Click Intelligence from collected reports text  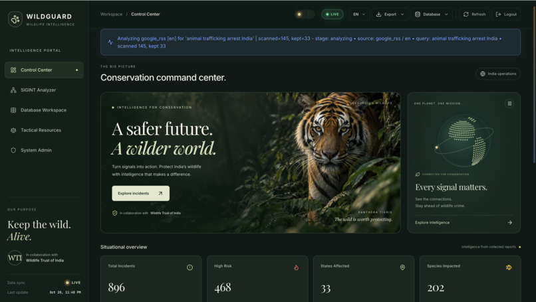point(489,247)
